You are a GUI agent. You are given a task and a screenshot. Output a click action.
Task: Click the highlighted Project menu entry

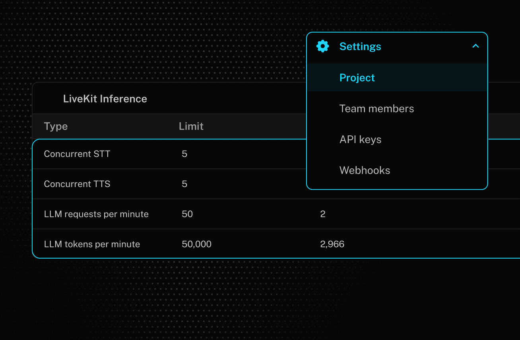pos(357,77)
